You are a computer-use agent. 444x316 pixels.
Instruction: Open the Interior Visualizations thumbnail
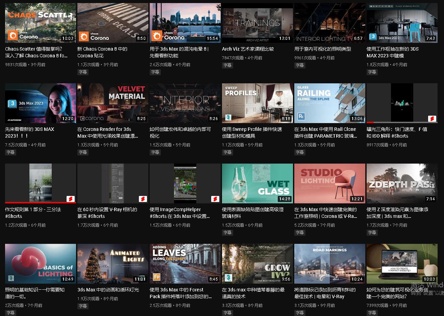(x=185, y=103)
